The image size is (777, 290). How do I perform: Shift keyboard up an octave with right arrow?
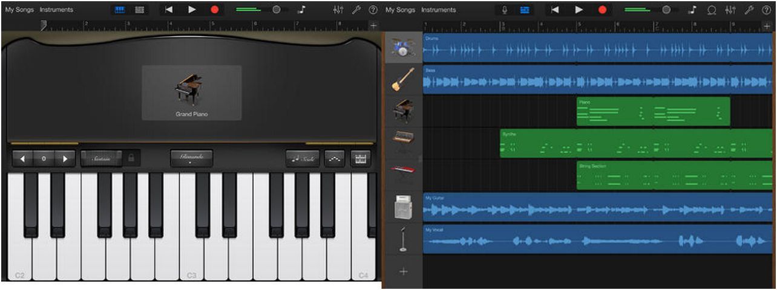tap(65, 158)
